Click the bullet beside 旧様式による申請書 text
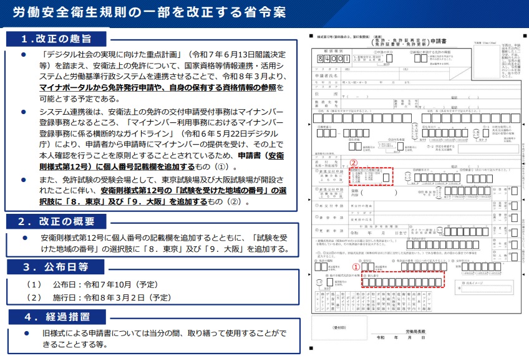This screenshot has width=529, height=356. coord(23,334)
